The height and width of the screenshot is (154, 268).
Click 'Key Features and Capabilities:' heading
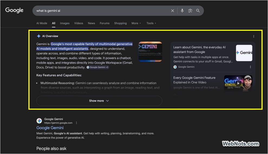59,75
